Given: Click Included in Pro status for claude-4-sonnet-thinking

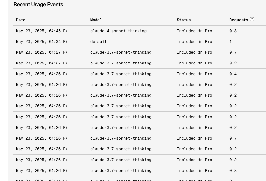Looking at the screenshot, I should pyautogui.click(x=194, y=31).
